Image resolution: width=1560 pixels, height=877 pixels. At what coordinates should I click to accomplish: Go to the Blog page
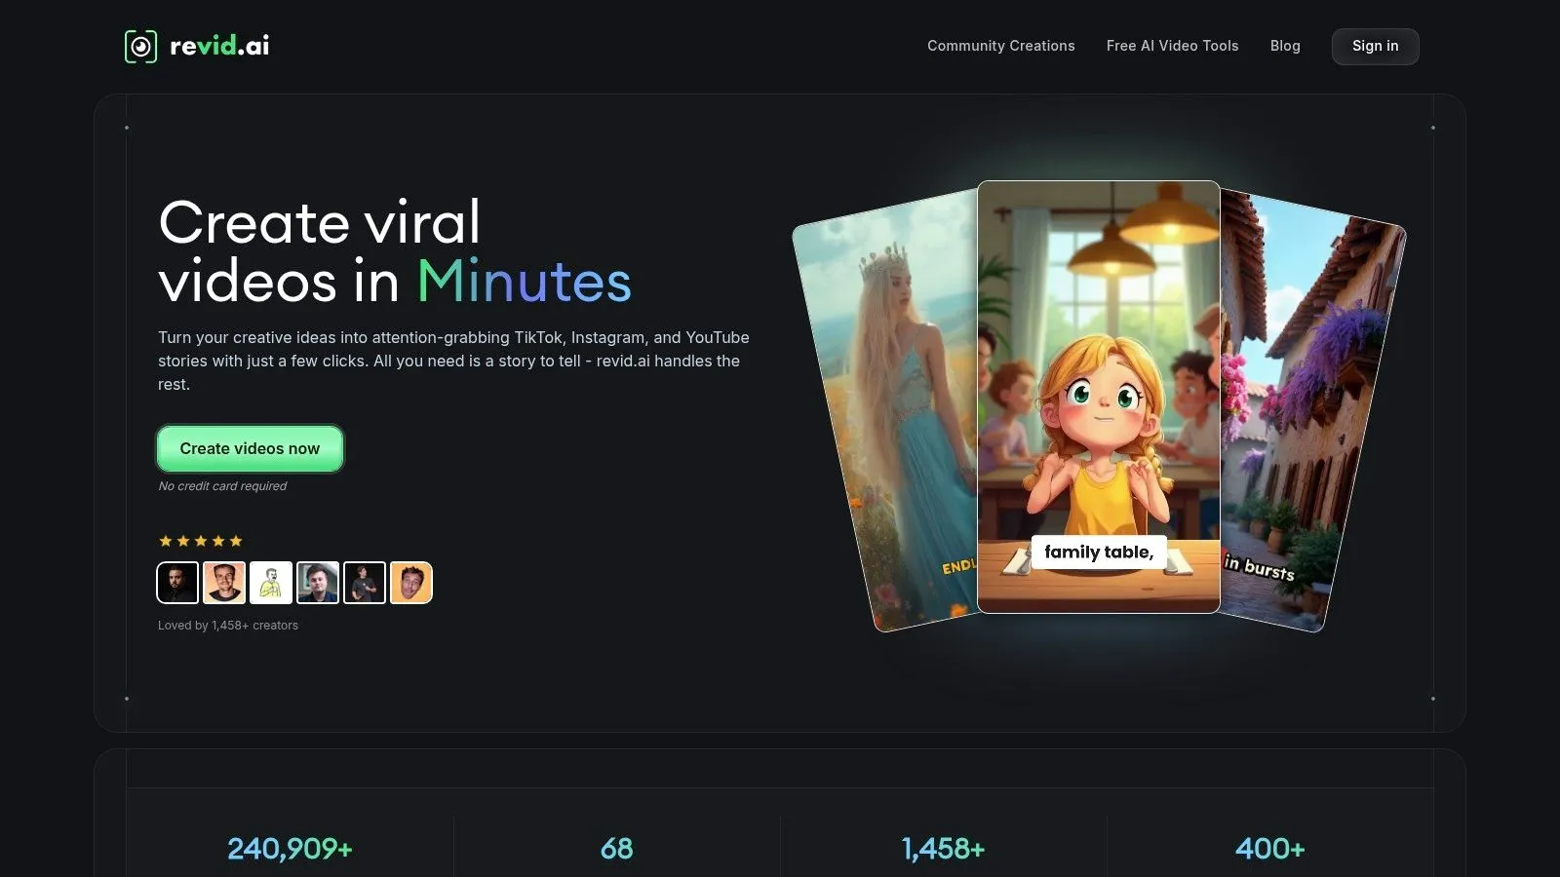pyautogui.click(x=1285, y=46)
